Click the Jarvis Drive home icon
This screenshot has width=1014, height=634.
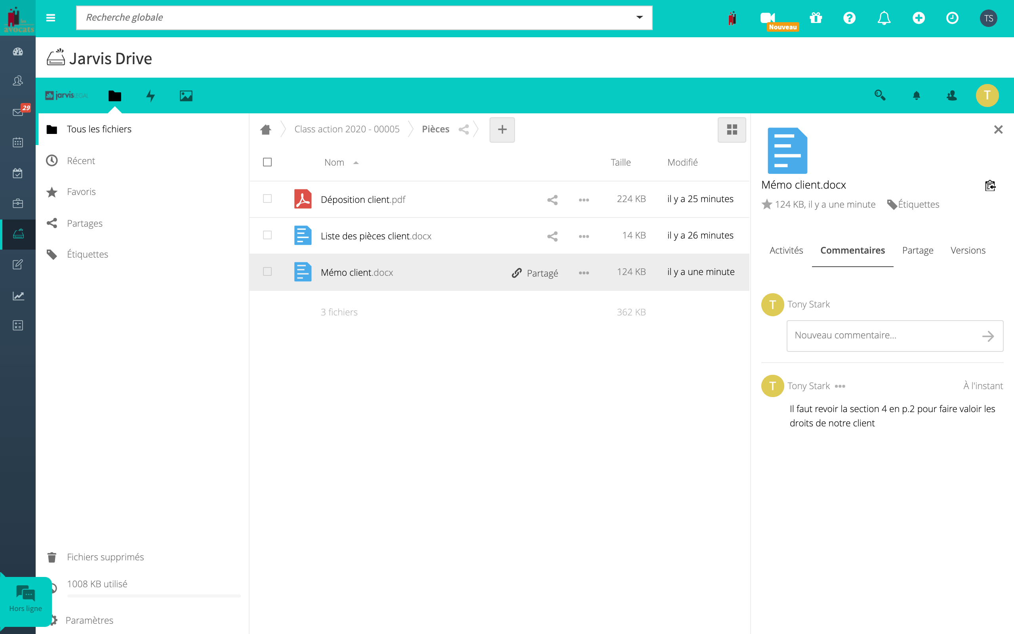point(266,129)
